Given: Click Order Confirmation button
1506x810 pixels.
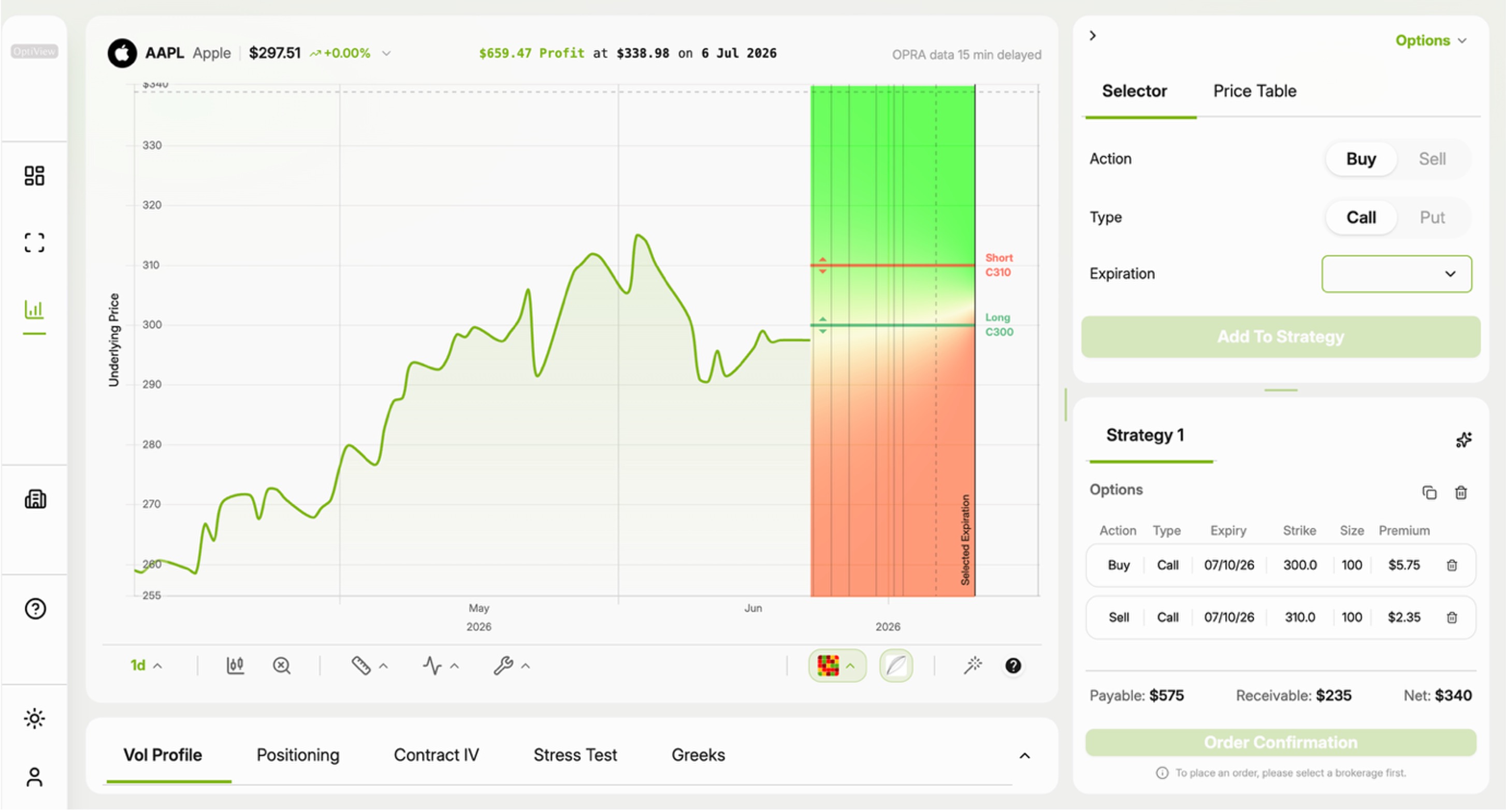Looking at the screenshot, I should 1280,743.
